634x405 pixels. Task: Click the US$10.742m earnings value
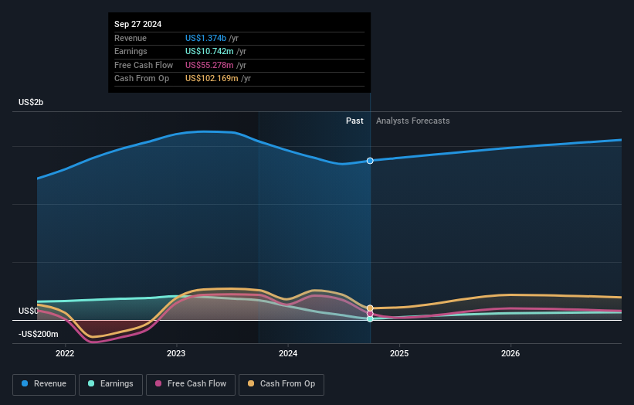click(209, 51)
